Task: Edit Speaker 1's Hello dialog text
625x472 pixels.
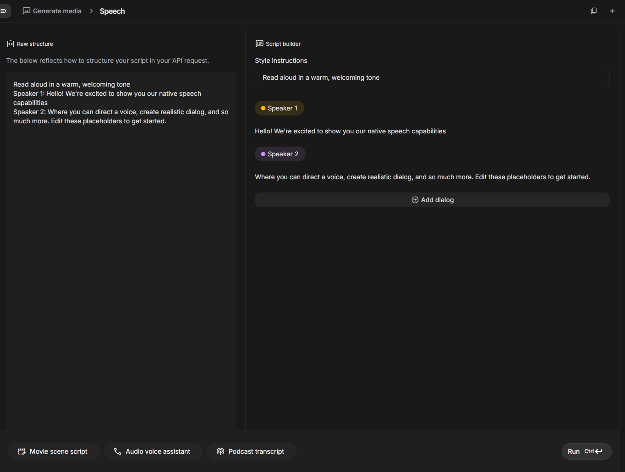Action: 350,131
